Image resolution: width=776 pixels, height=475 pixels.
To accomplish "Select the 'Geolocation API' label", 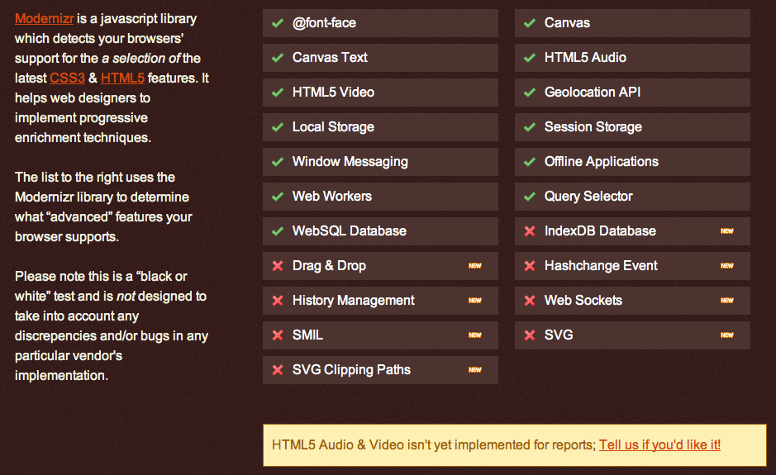I will coord(592,92).
